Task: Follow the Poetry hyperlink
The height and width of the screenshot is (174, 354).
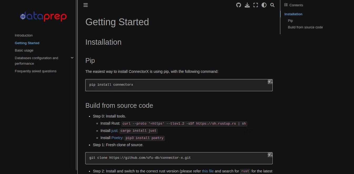Action: (117, 138)
